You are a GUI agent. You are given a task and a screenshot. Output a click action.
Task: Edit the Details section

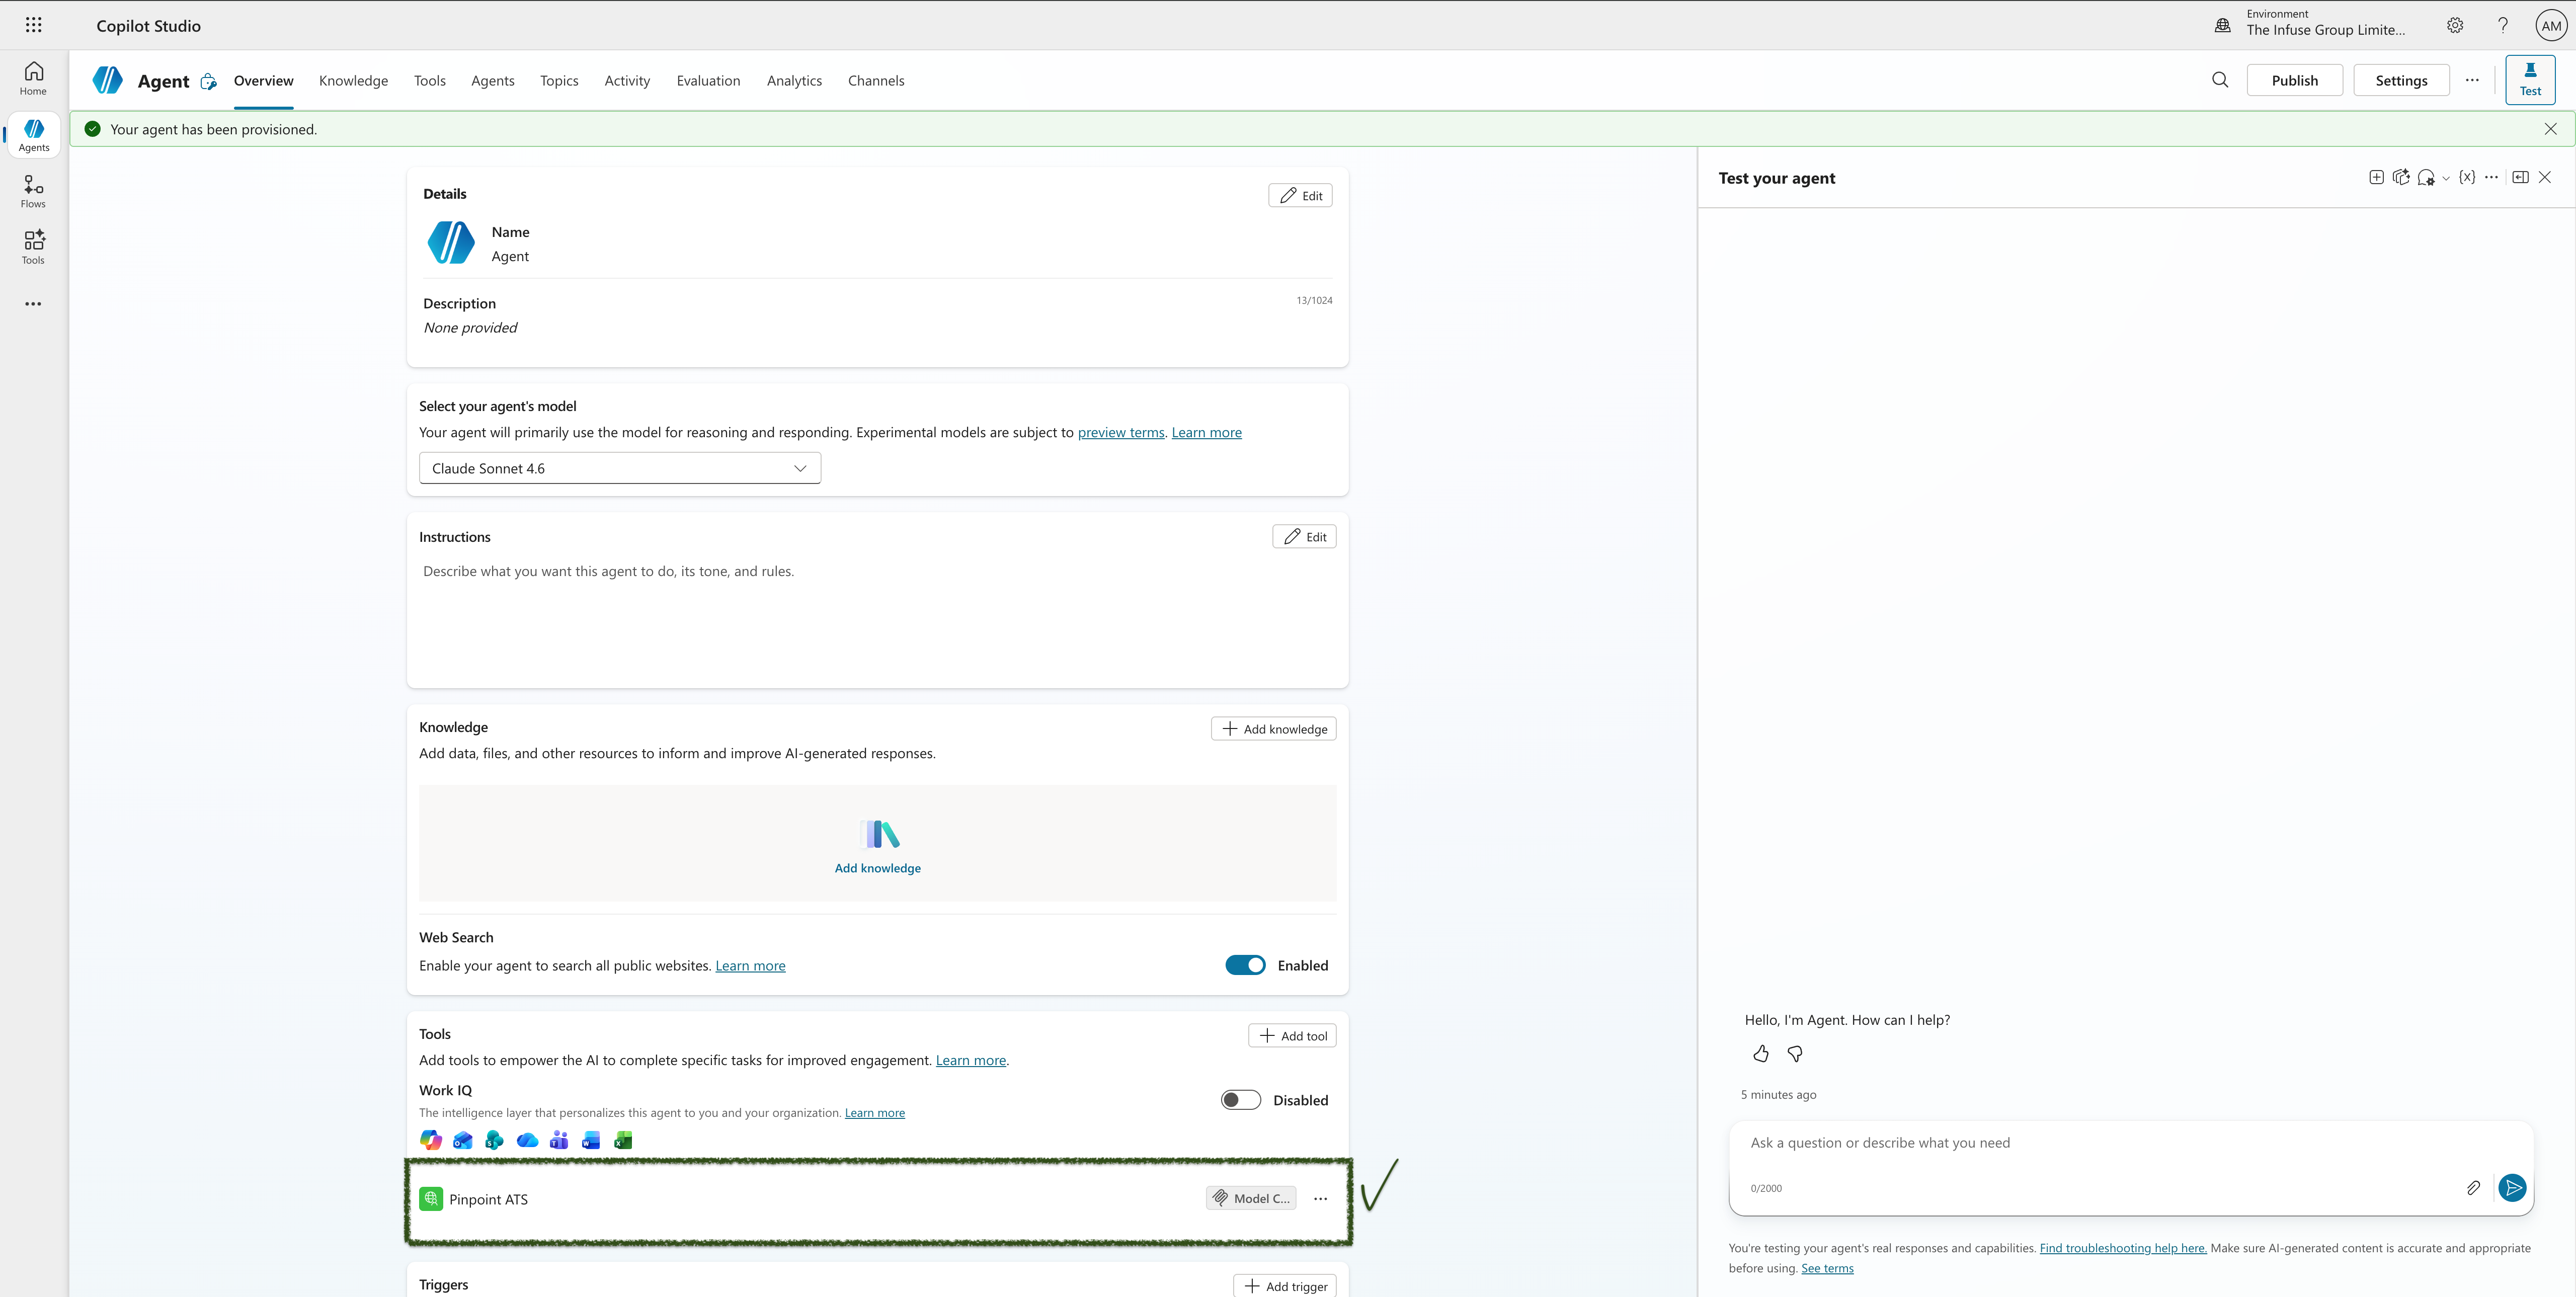pos(1300,195)
